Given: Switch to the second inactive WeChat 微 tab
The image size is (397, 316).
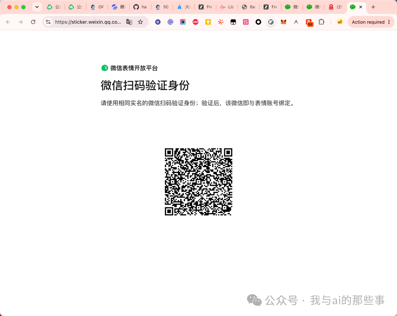Looking at the screenshot, I should click(314, 7).
